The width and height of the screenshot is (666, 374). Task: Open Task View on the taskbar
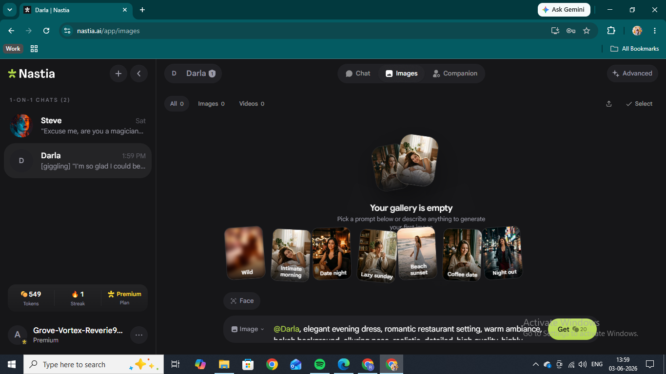(176, 364)
